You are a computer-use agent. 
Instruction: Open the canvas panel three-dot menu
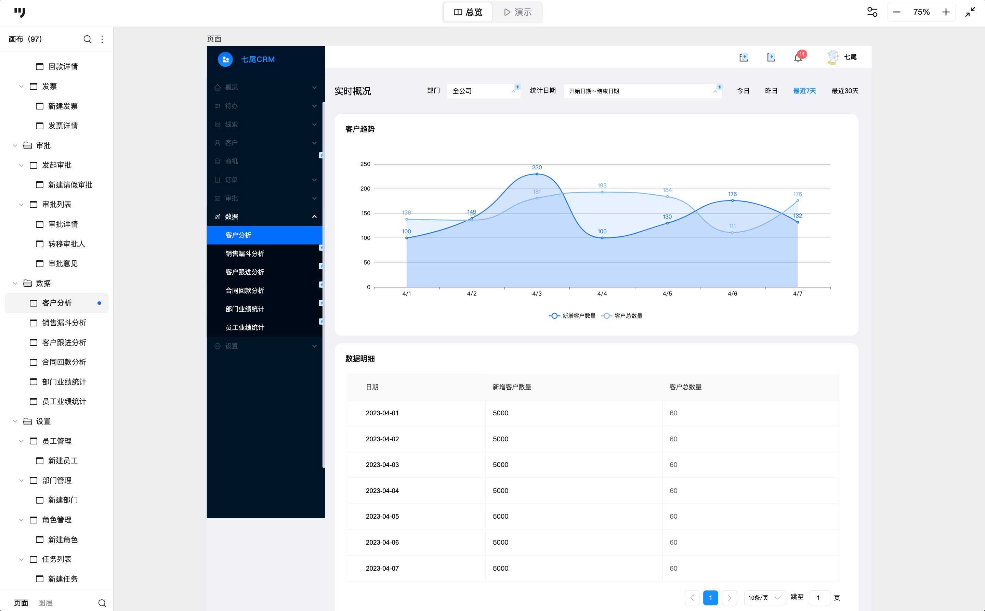tap(102, 39)
